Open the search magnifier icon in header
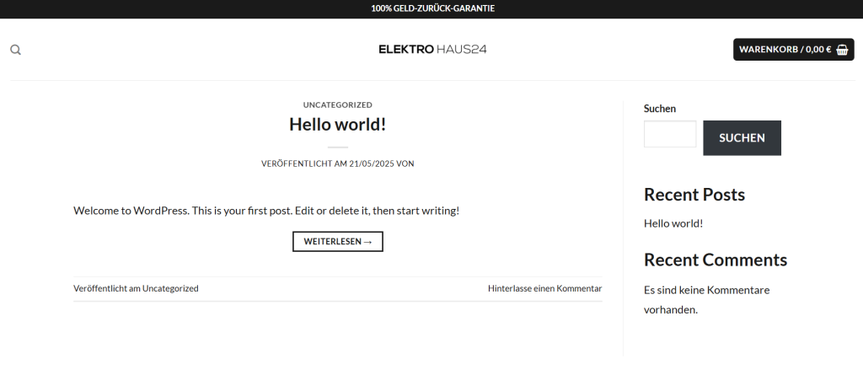 coord(15,50)
